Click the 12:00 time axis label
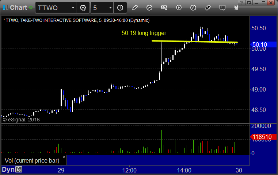 [x=129, y=170]
